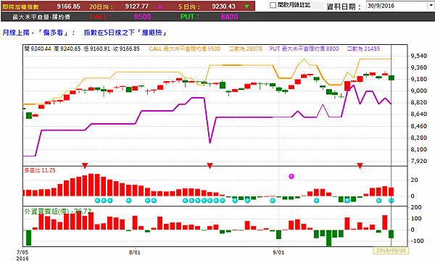Click the purple 口數為 21455 legend
The width and height of the screenshot is (435, 263).
[363, 49]
